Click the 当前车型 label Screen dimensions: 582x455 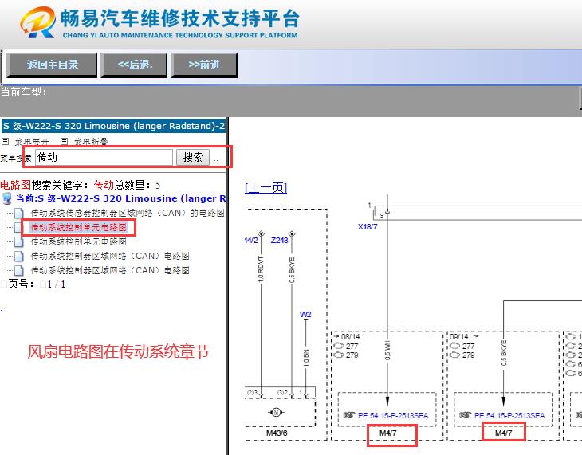point(24,92)
